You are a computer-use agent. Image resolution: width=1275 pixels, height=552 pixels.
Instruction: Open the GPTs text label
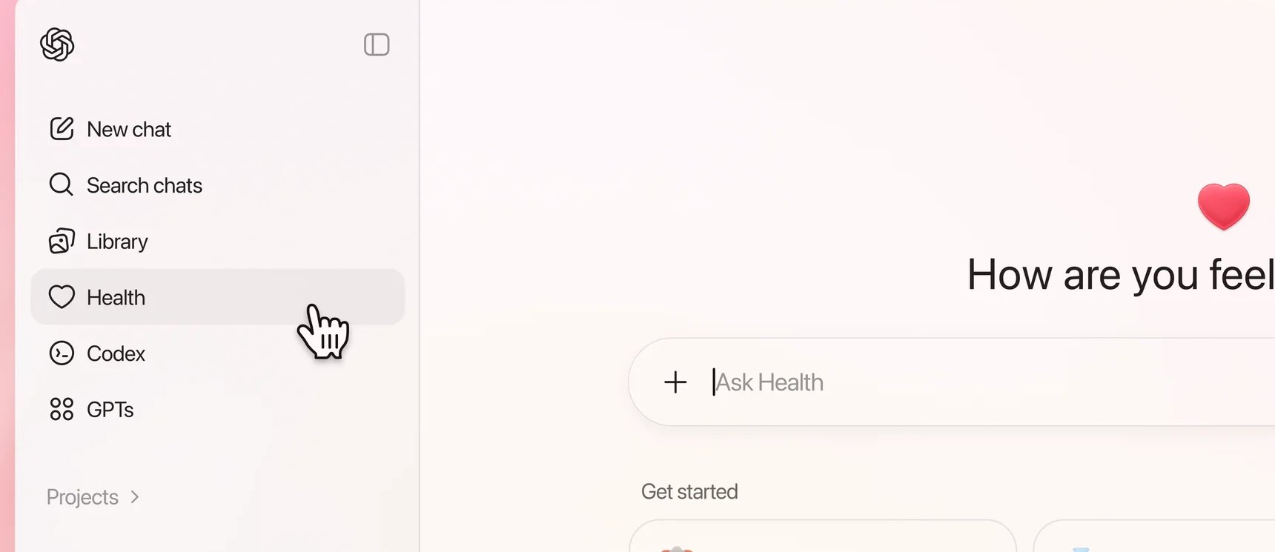110,410
